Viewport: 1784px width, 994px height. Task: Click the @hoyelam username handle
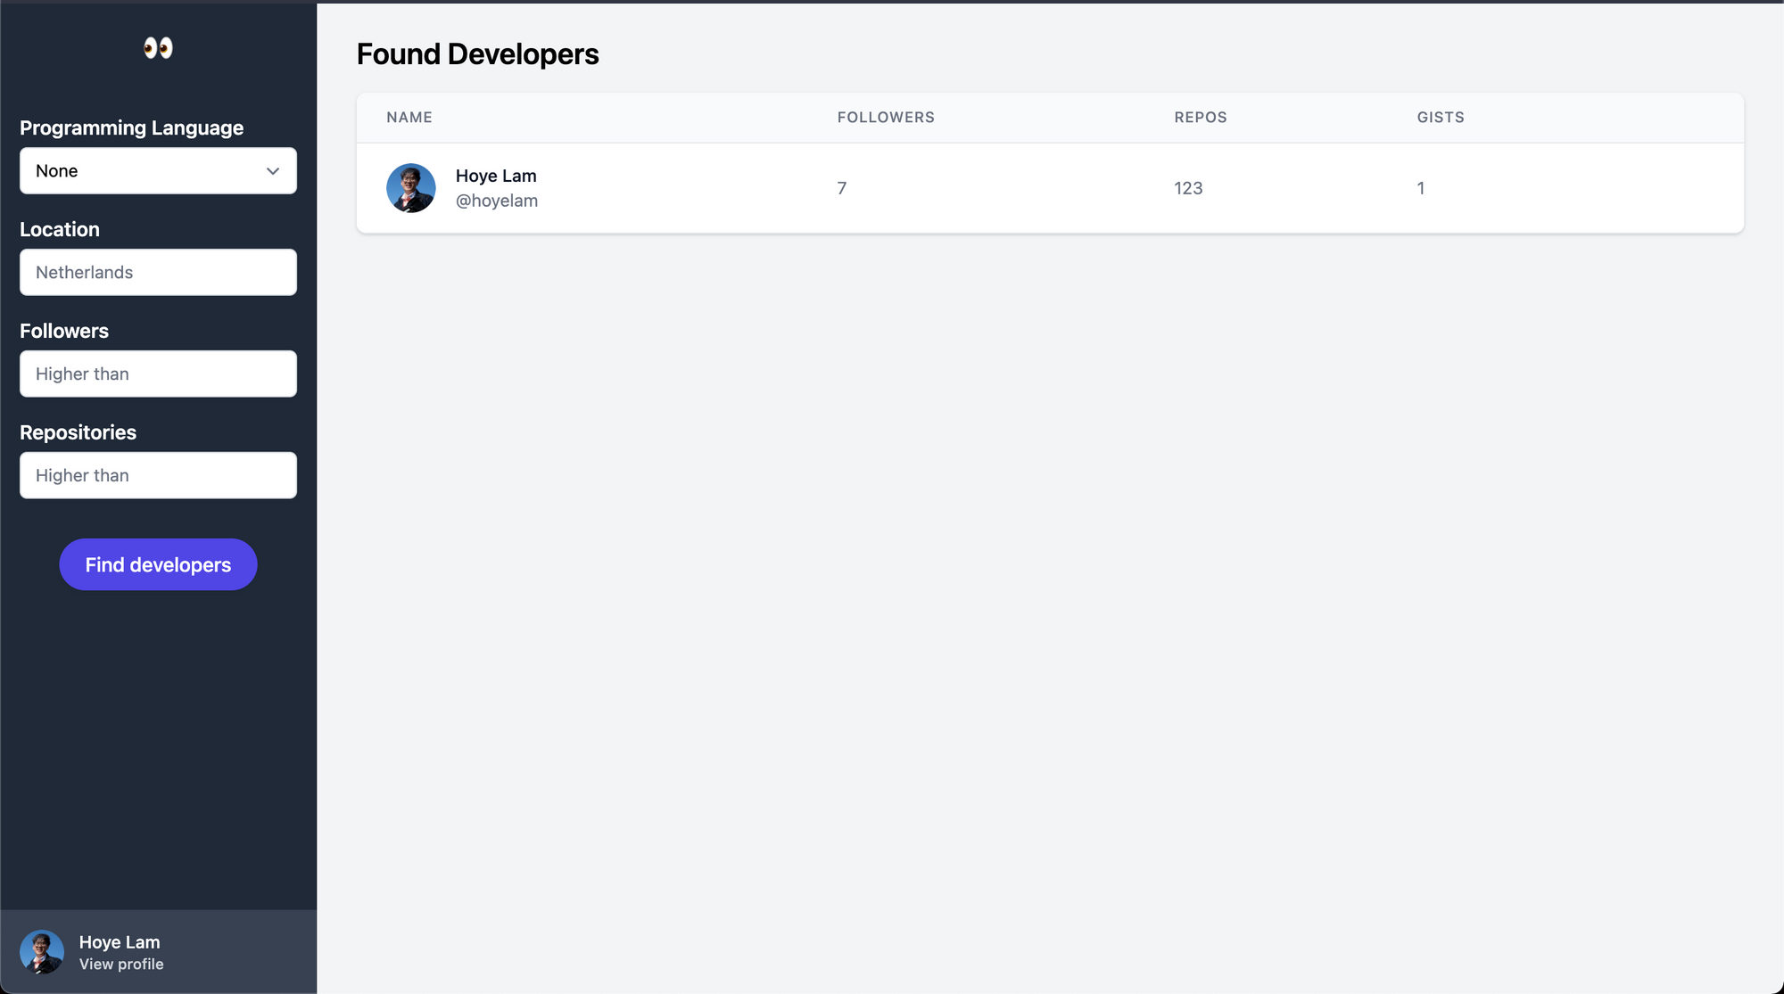click(497, 201)
